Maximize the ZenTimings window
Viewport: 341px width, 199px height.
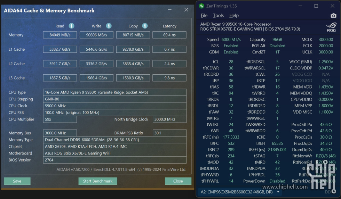(x=316, y=6)
